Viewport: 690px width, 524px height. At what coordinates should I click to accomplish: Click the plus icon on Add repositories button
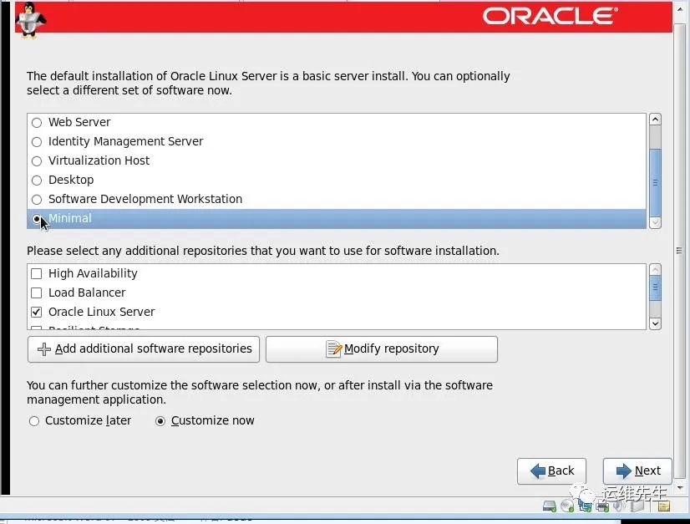tap(44, 349)
